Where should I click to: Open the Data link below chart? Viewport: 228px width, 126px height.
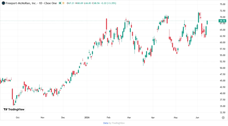click(x=106, y=123)
